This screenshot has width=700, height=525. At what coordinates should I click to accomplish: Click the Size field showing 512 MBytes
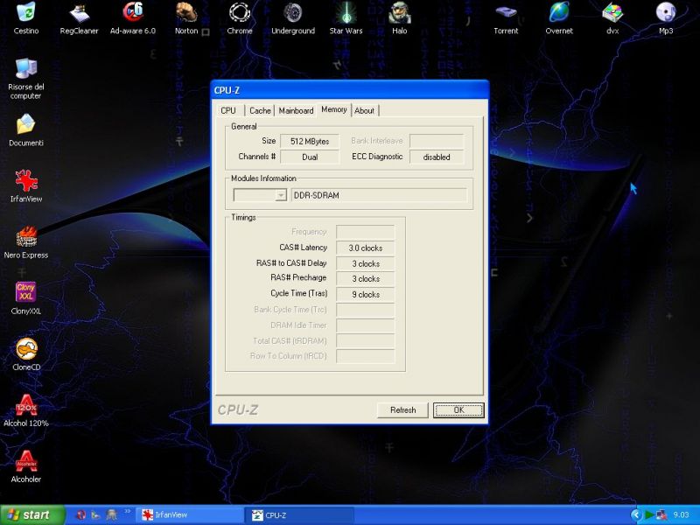[x=310, y=141]
